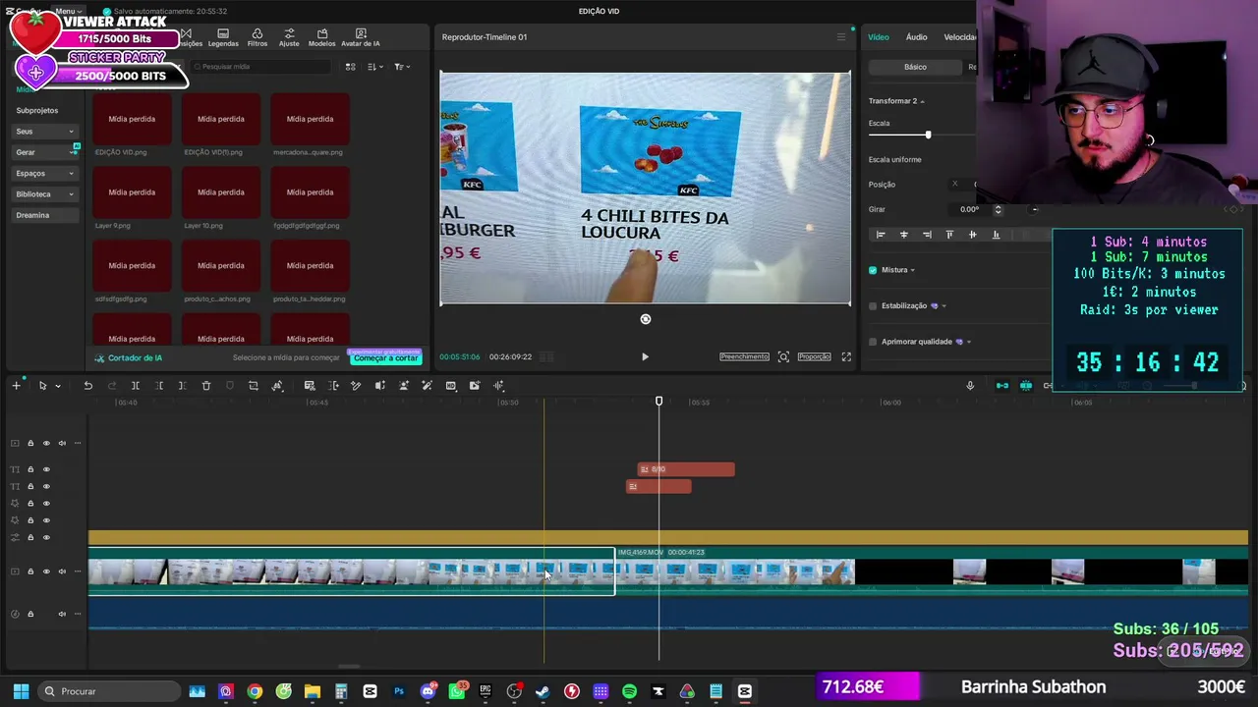
Task: Open Dreamina in the sidebar
Action: click(32, 215)
